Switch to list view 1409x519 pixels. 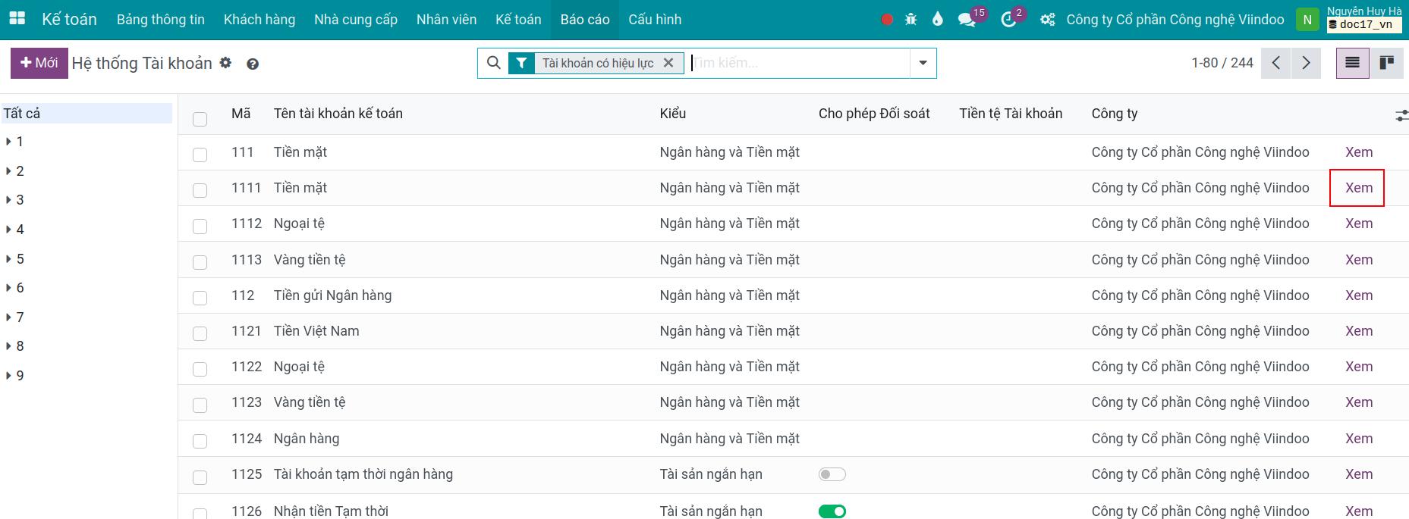pos(1352,63)
